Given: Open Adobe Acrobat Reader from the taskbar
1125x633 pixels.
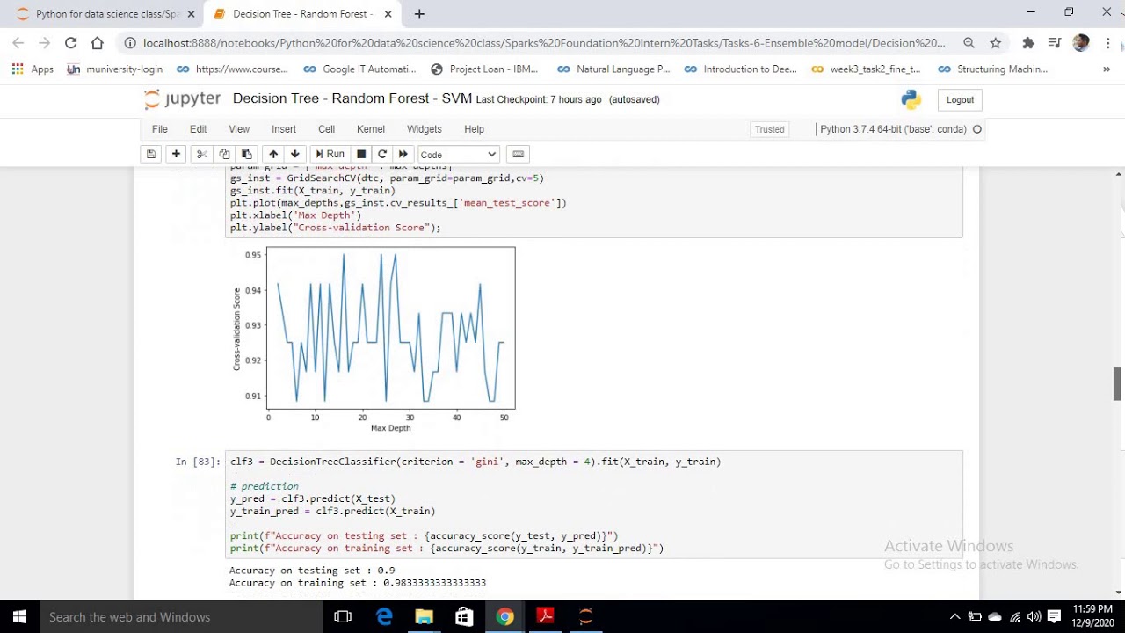Looking at the screenshot, I should tap(545, 617).
